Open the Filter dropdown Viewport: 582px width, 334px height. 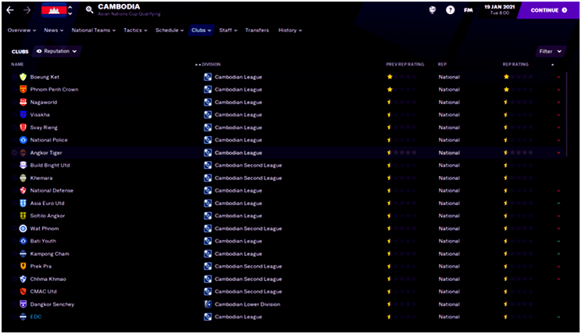click(550, 51)
